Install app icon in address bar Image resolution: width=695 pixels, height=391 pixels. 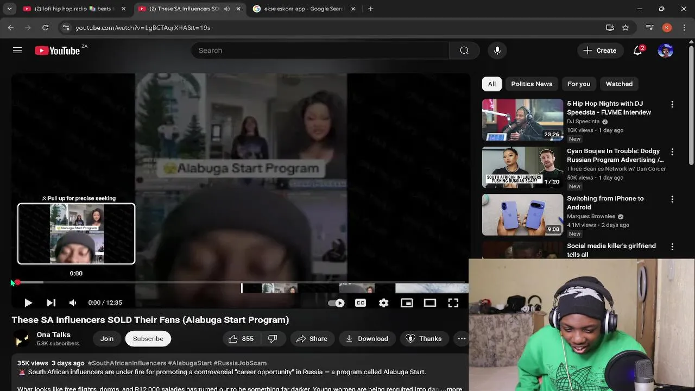click(610, 28)
